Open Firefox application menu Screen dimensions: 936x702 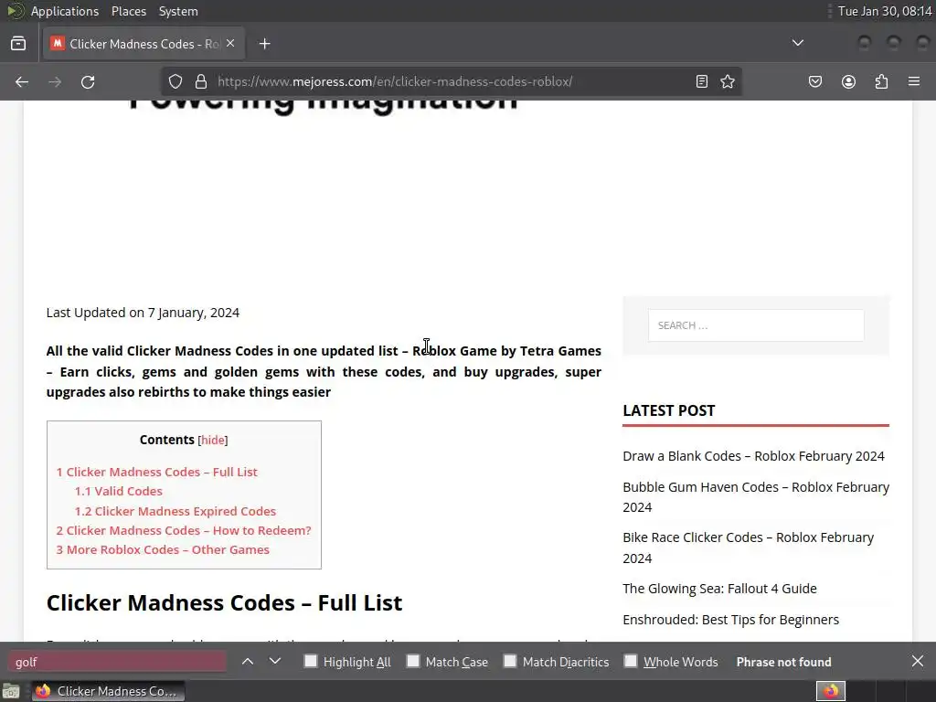(914, 81)
